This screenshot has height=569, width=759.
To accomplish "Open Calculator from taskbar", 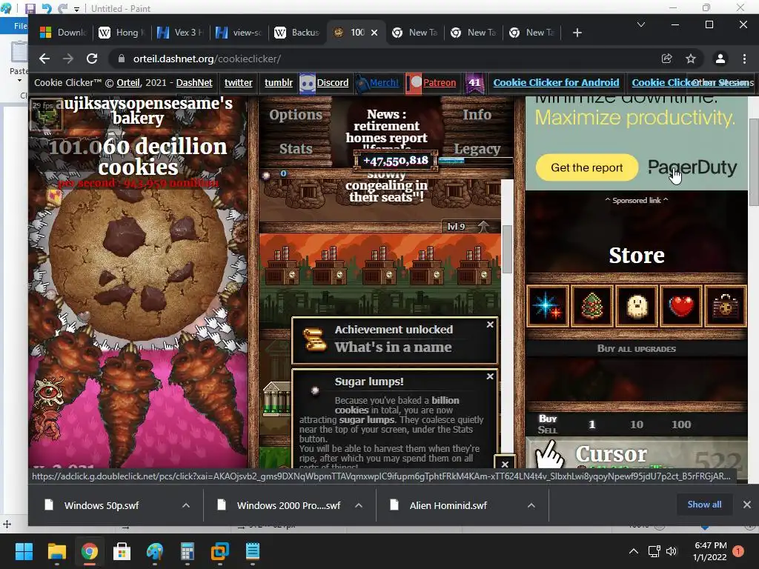I will click(x=187, y=551).
